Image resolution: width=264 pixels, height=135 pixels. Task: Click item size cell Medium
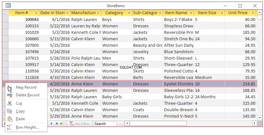[209, 77]
